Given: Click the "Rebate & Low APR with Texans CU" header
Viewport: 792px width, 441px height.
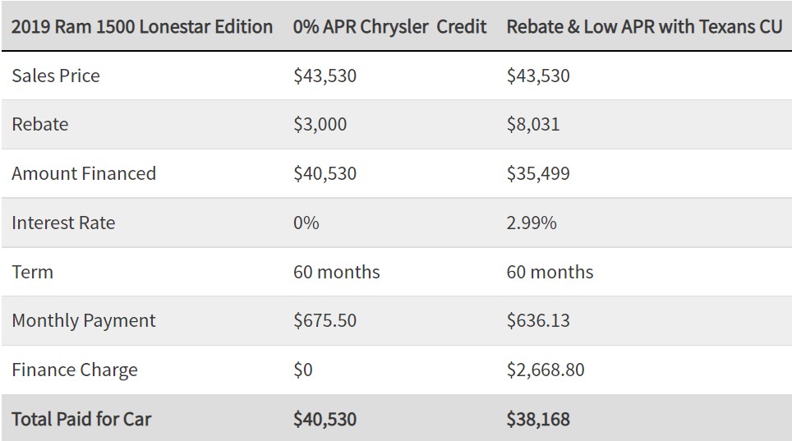Looking at the screenshot, I should (x=644, y=26).
